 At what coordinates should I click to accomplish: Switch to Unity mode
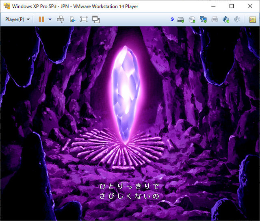click(96, 19)
